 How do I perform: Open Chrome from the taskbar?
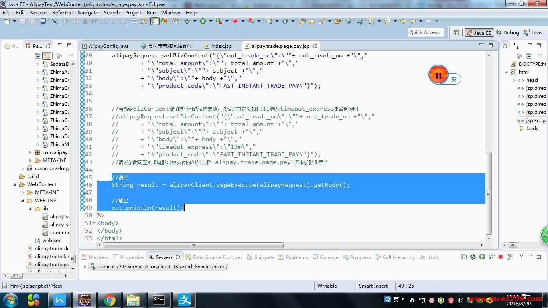pyautogui.click(x=109, y=300)
